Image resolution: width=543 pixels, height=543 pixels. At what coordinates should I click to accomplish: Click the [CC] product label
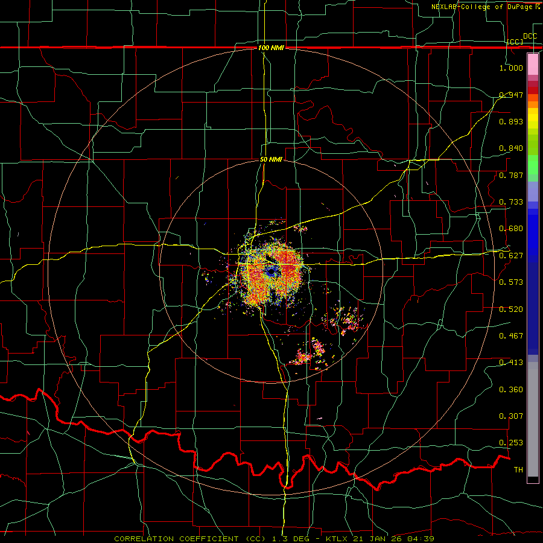click(515, 42)
